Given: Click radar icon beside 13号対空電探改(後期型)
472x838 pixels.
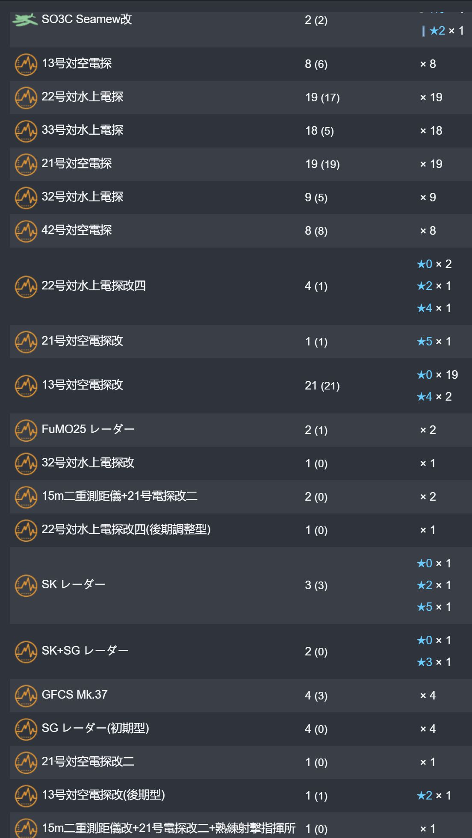Looking at the screenshot, I should 26,796.
